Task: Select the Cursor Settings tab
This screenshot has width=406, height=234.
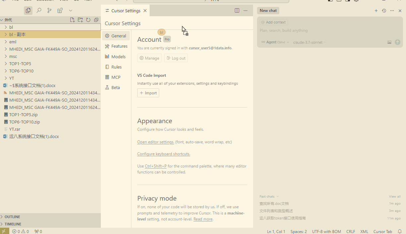Action: (125, 11)
